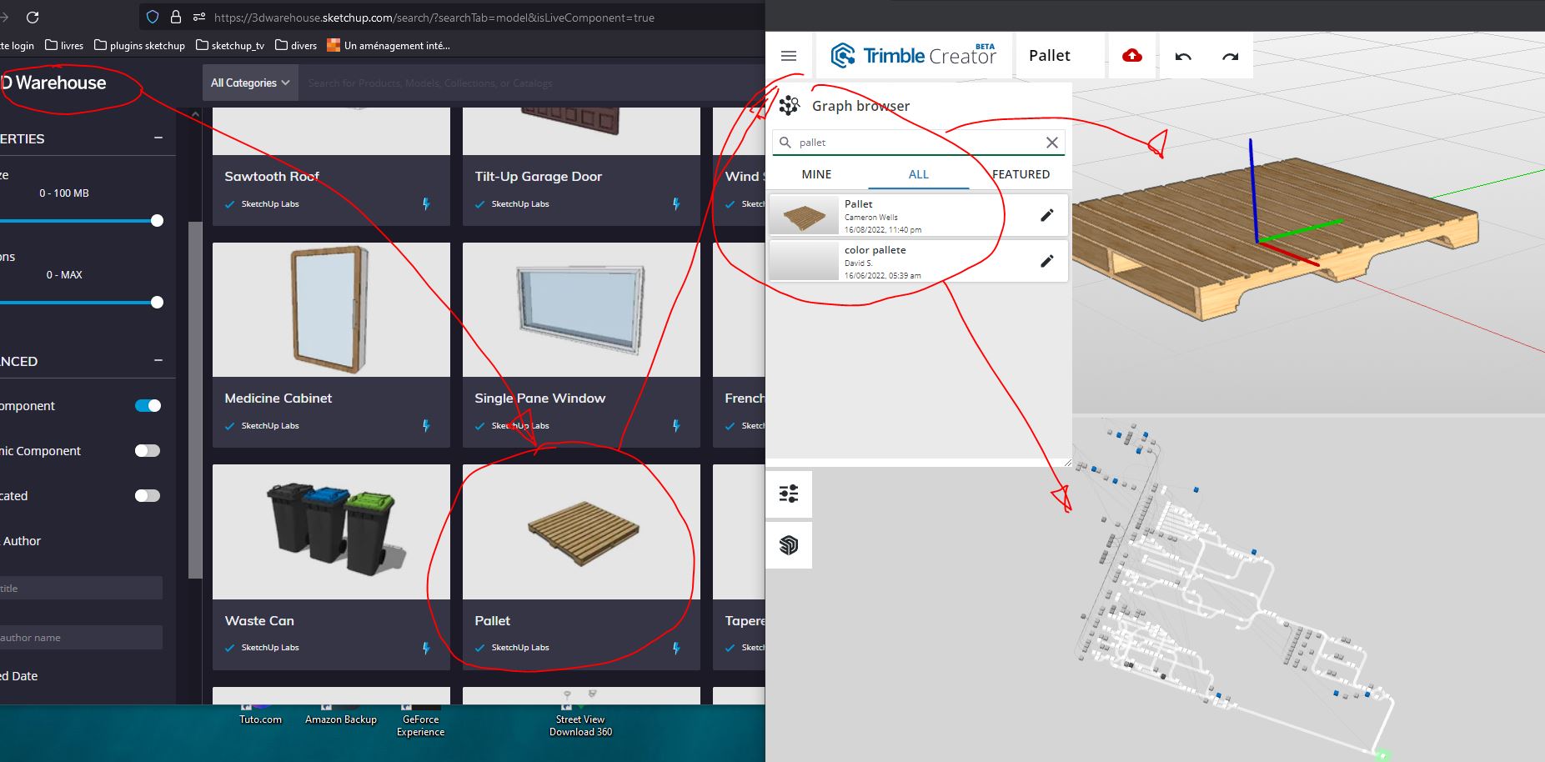The width and height of the screenshot is (1545, 762).
Task: Undo last action in Trimble Creator
Action: [1183, 57]
